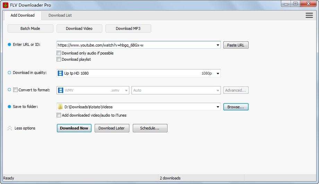Switch to the Add Download tab

23,15
